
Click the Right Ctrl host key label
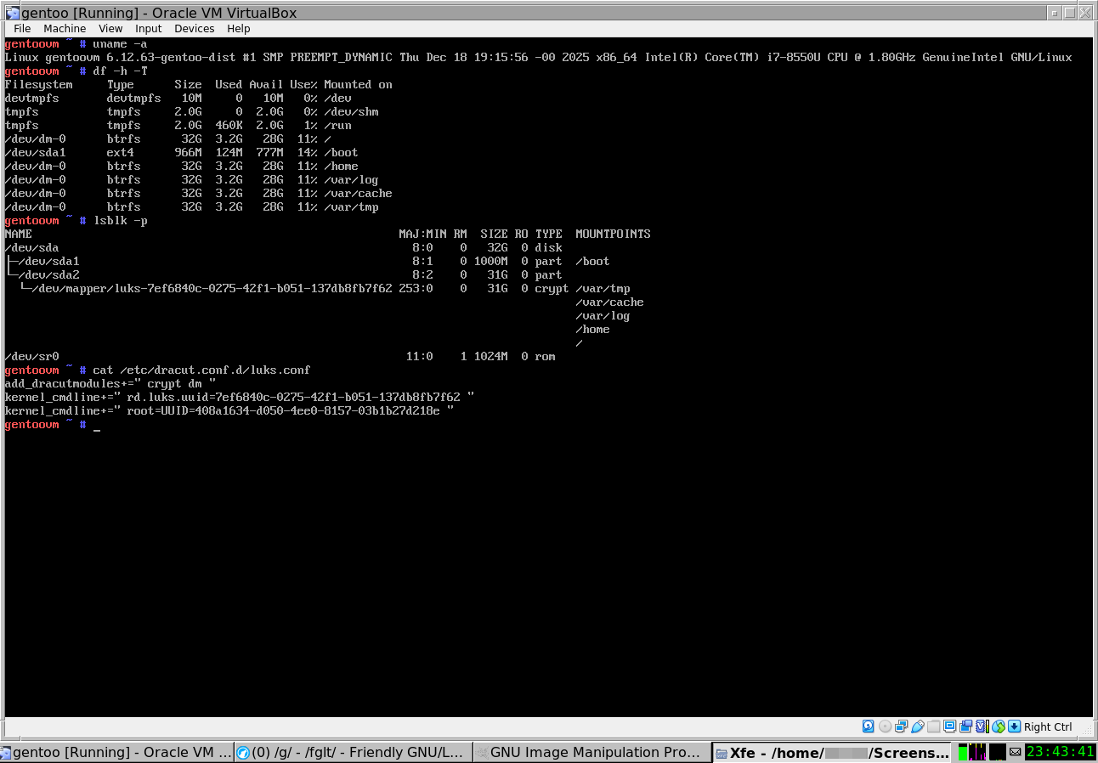point(1048,726)
